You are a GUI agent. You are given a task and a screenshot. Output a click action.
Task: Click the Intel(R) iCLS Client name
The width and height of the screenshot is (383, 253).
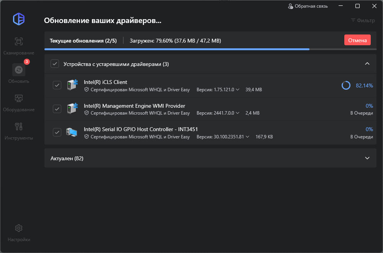click(106, 82)
